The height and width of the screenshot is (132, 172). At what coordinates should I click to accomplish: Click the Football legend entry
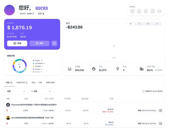(38, 66)
